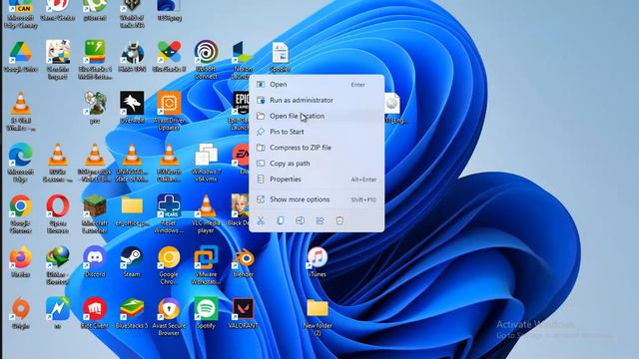This screenshot has height=359, width=639.
Task: Select the BlueStacks 5 shortcut
Action: [132, 312]
